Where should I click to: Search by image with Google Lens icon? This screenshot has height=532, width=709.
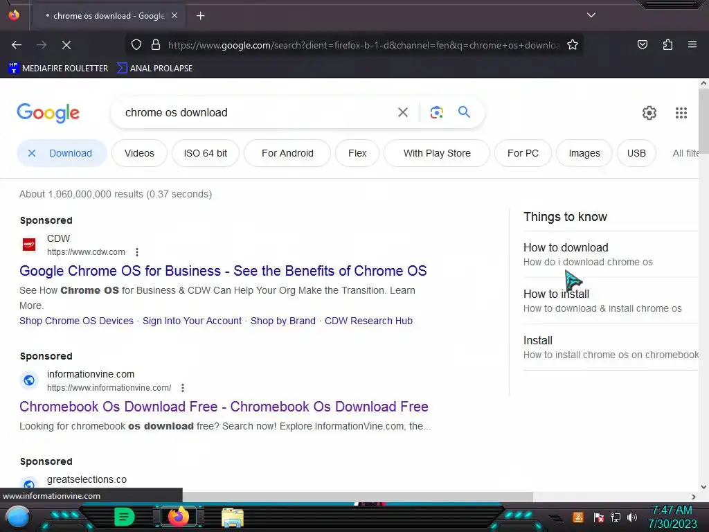[x=436, y=112]
